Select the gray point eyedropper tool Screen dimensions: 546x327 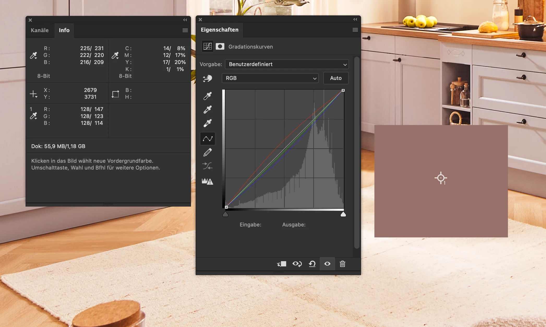click(207, 109)
